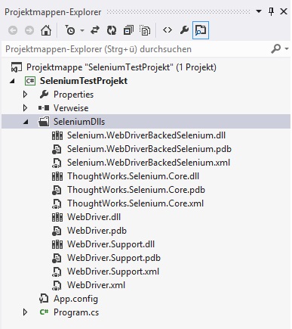The height and width of the screenshot is (329, 292).
Task: Open the window position dropdown arrow
Action: 259,11
